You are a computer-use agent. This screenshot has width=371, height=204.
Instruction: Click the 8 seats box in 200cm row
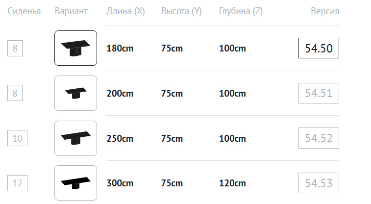15,93
